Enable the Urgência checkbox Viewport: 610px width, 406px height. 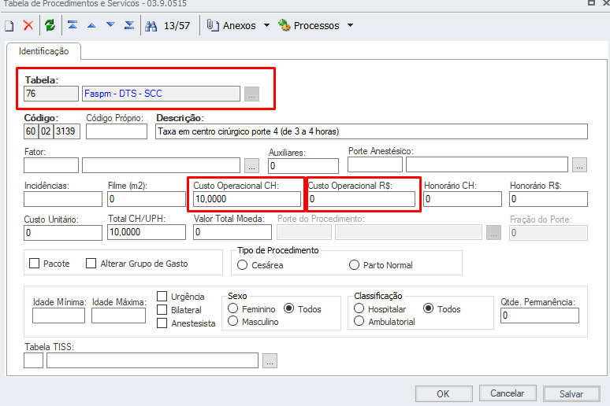click(x=162, y=297)
